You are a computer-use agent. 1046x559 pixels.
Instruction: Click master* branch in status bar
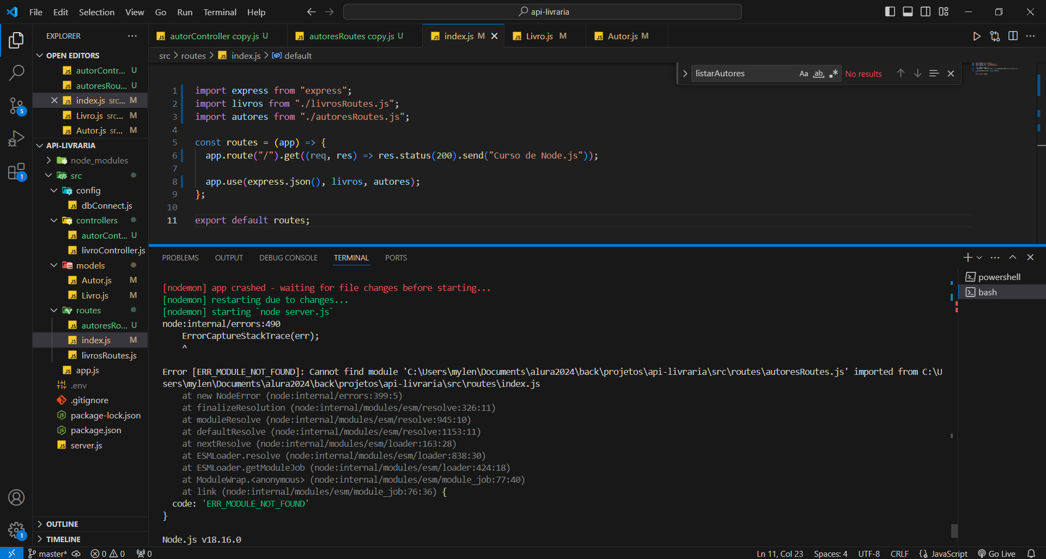point(47,554)
